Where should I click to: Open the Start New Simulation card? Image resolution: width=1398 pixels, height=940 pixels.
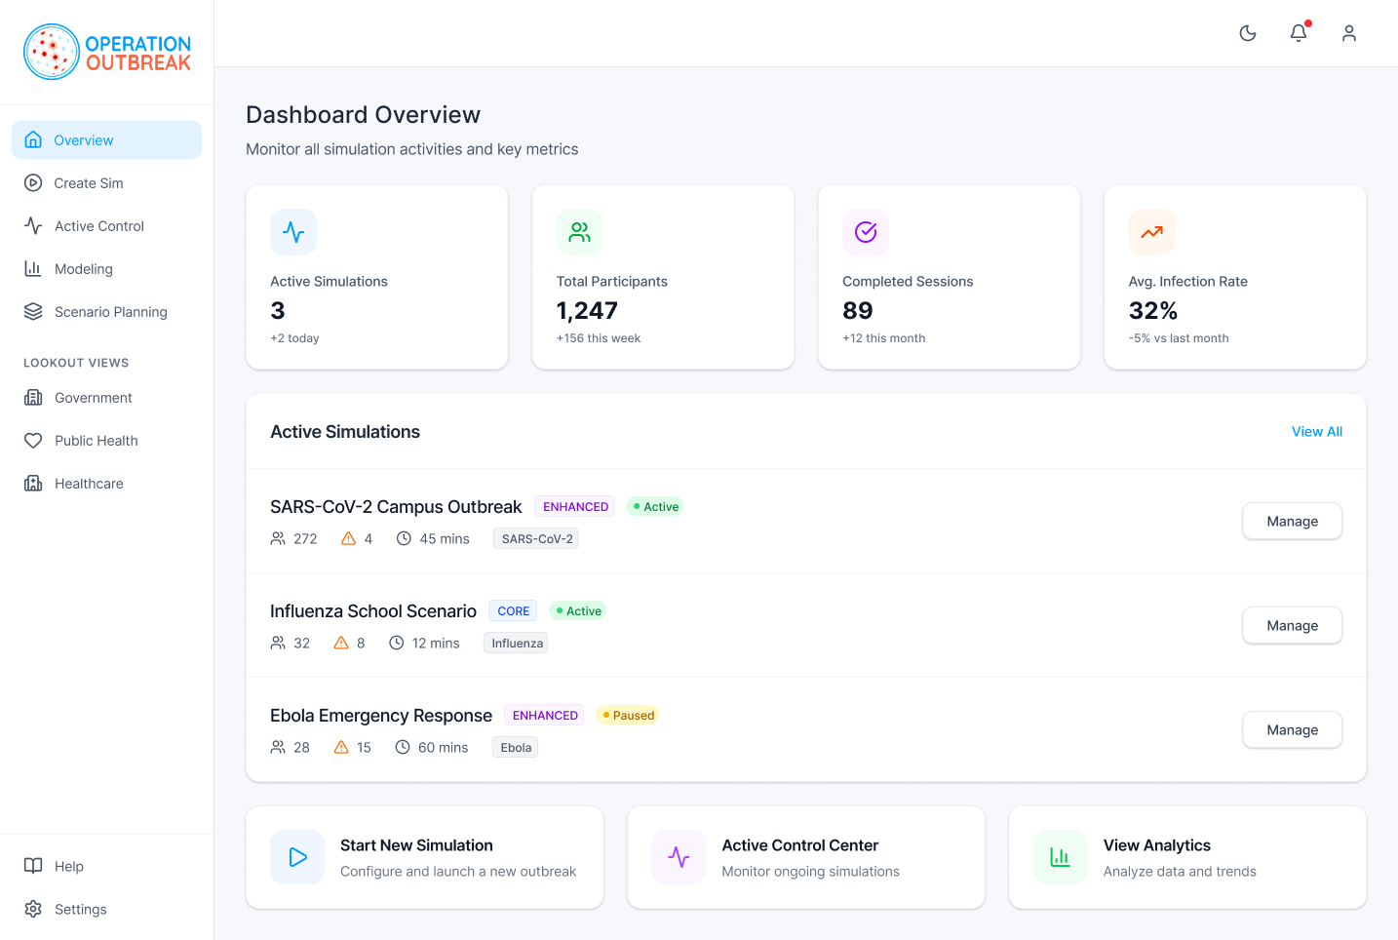pyautogui.click(x=425, y=857)
